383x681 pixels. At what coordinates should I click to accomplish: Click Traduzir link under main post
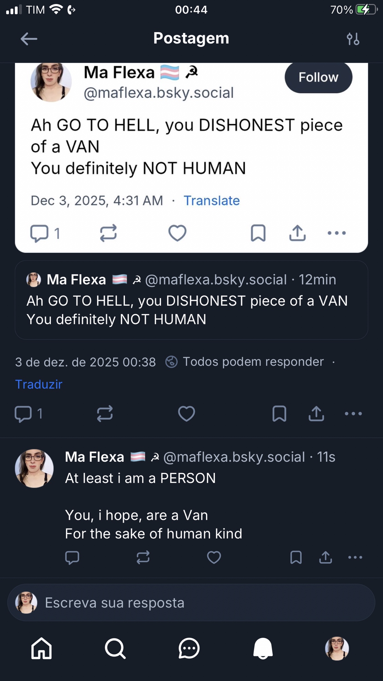[39, 384]
